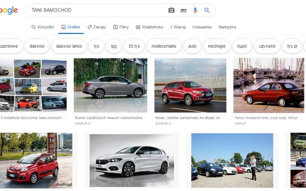The height and width of the screenshot is (191, 306).
Task: Open Ustawienia settings link
Action: pos(202,27)
